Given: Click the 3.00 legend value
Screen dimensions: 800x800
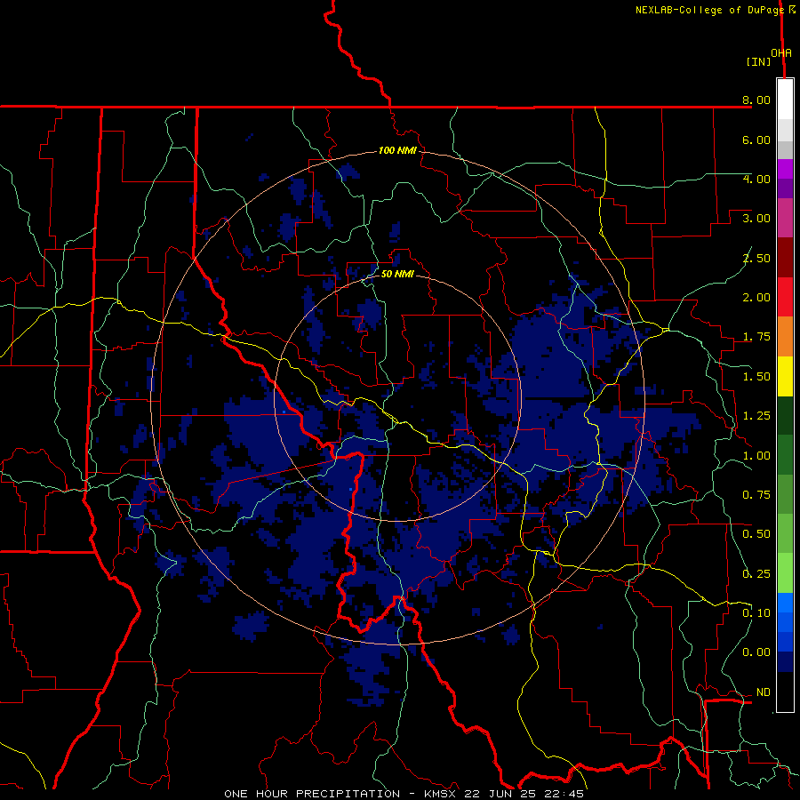Looking at the screenshot, I should pyautogui.click(x=756, y=219).
